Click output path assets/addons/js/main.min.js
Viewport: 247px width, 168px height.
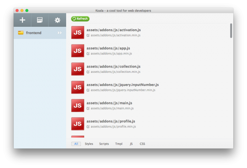point(112,108)
